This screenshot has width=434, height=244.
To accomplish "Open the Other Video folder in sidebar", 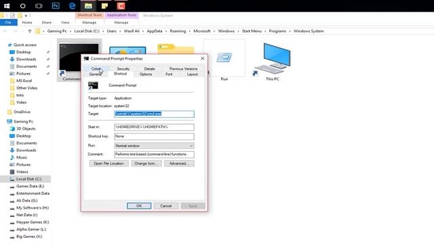I will [x=26, y=88].
